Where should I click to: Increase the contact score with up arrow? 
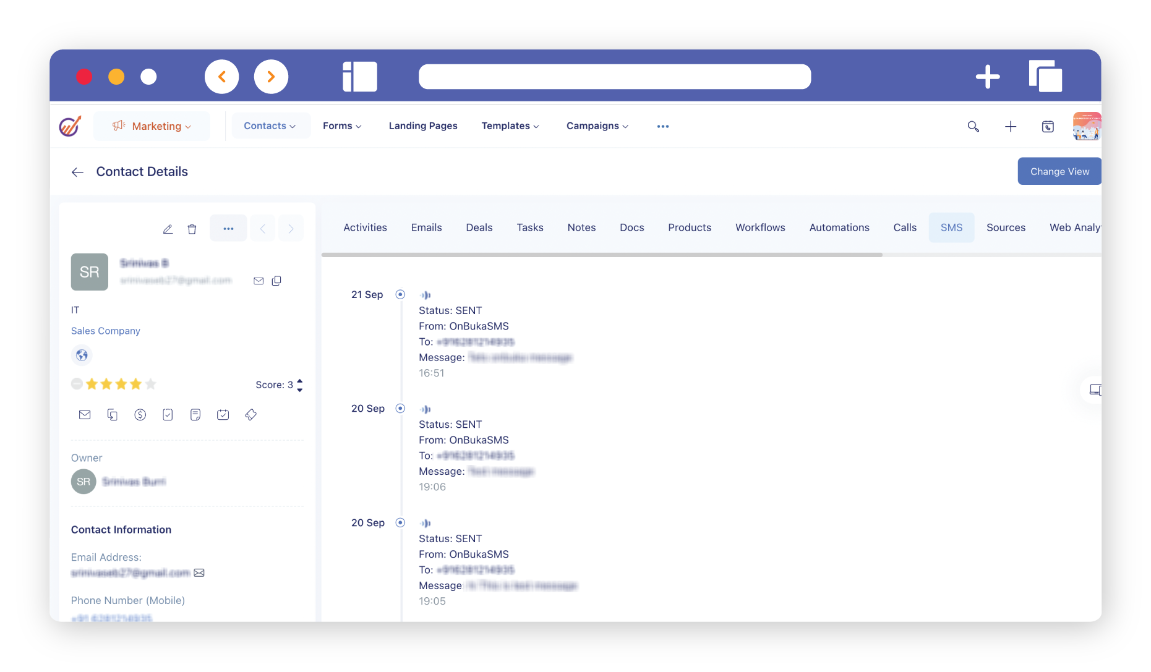click(300, 381)
